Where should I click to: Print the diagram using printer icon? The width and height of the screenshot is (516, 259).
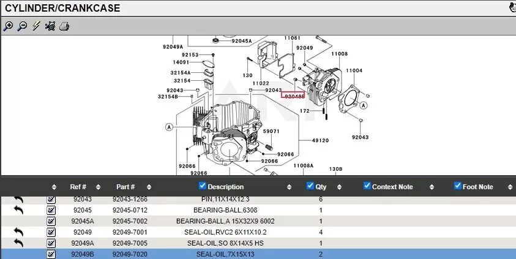pyautogui.click(x=64, y=26)
